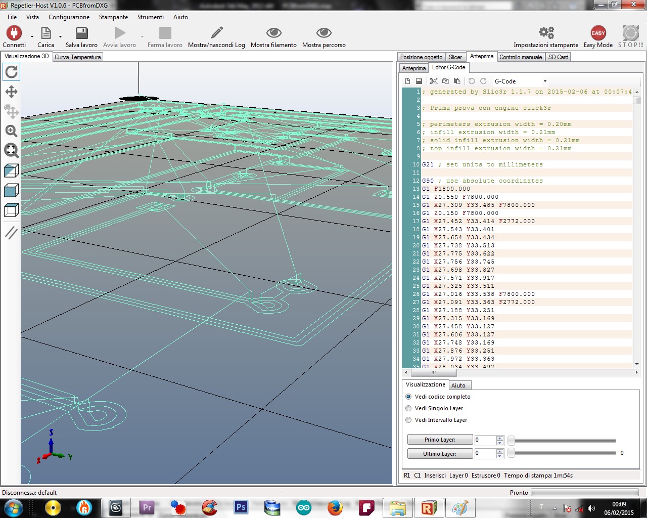Switch to Curva Temperatura tab

tap(78, 57)
